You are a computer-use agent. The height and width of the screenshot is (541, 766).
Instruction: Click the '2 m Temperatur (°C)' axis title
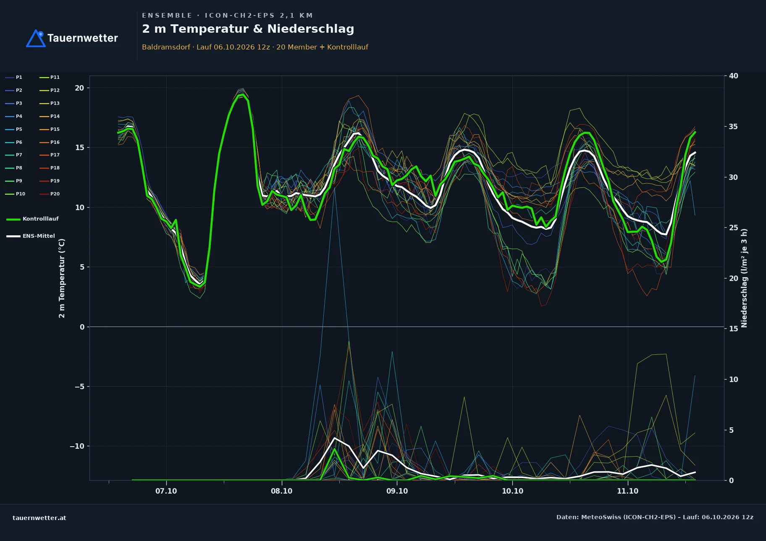tap(62, 278)
